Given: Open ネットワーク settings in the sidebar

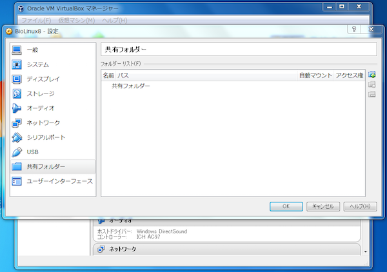Looking at the screenshot, I should click(x=53, y=123).
